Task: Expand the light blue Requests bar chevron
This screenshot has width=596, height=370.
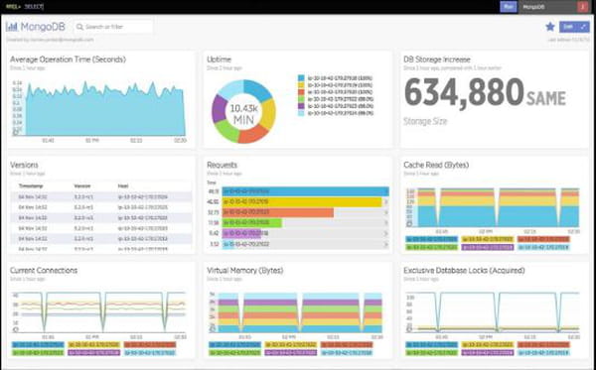Action: coord(385,244)
